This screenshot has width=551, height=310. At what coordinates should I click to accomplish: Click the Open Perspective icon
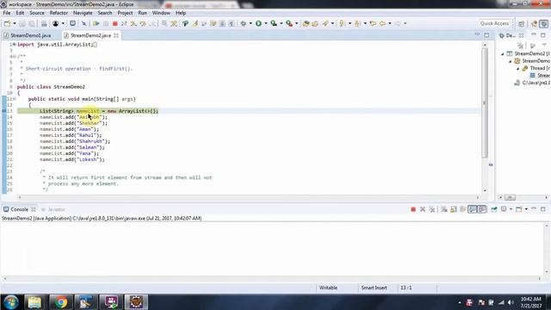point(522,23)
